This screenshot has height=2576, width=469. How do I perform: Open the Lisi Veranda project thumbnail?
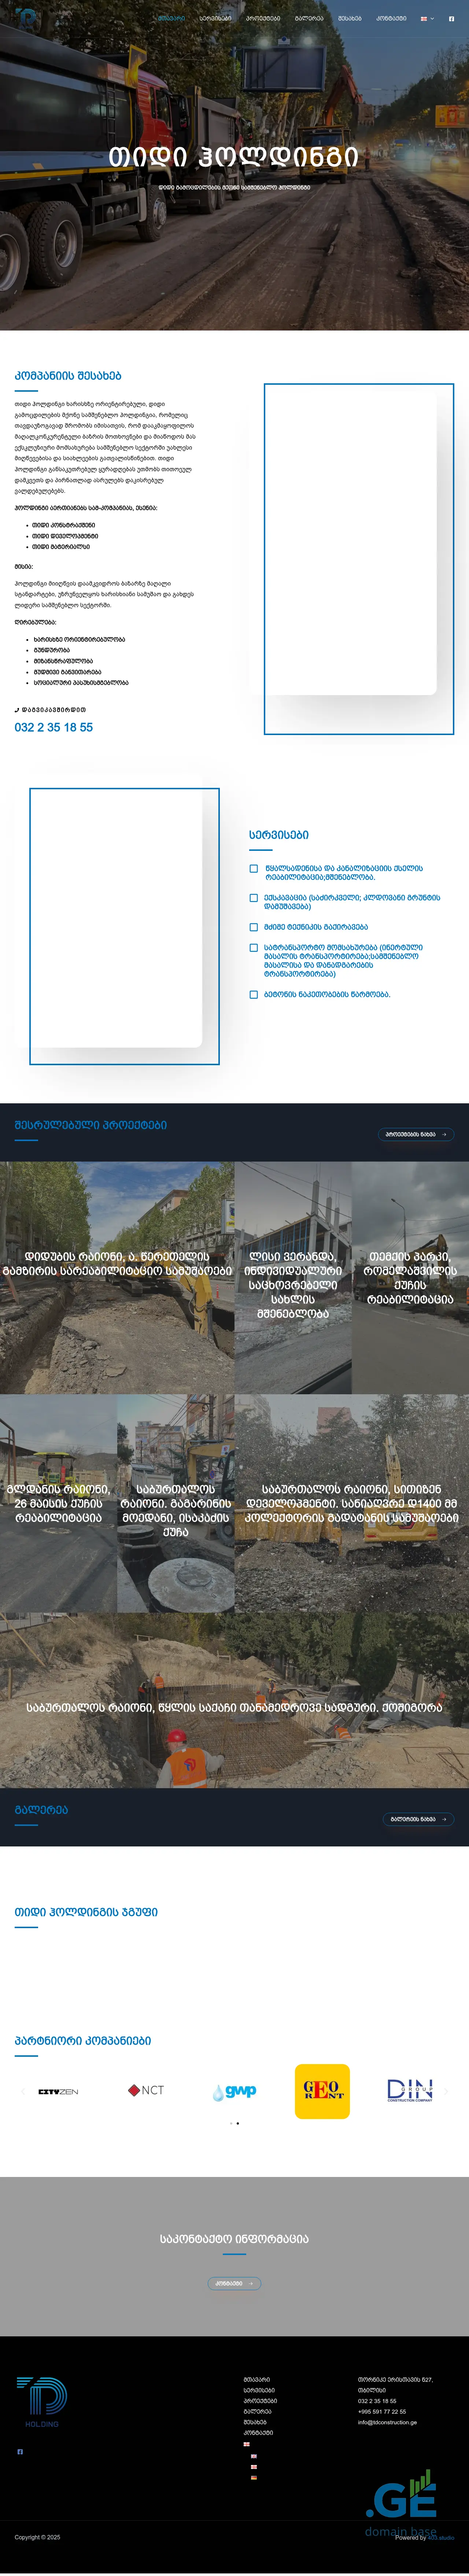293,1278
